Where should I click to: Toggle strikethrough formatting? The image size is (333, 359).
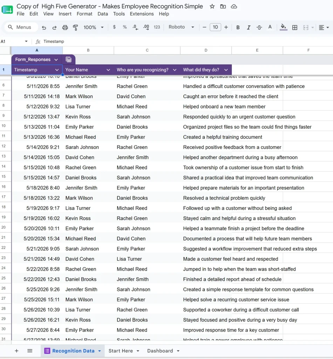pyautogui.click(x=259, y=27)
